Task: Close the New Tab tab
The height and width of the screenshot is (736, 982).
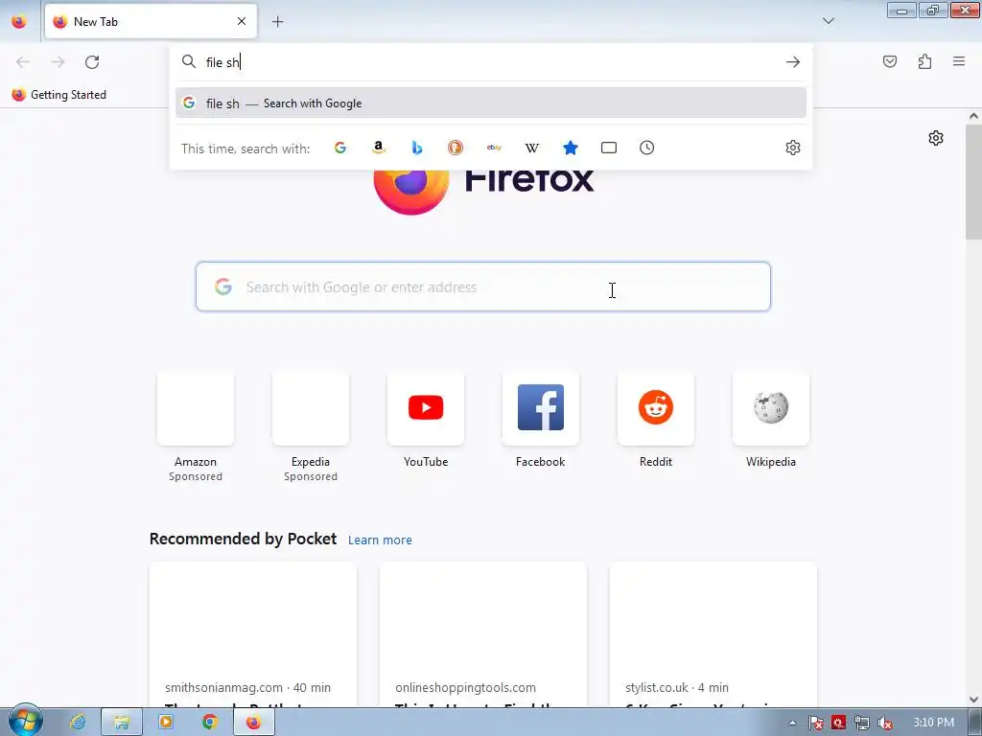Action: 242,21
